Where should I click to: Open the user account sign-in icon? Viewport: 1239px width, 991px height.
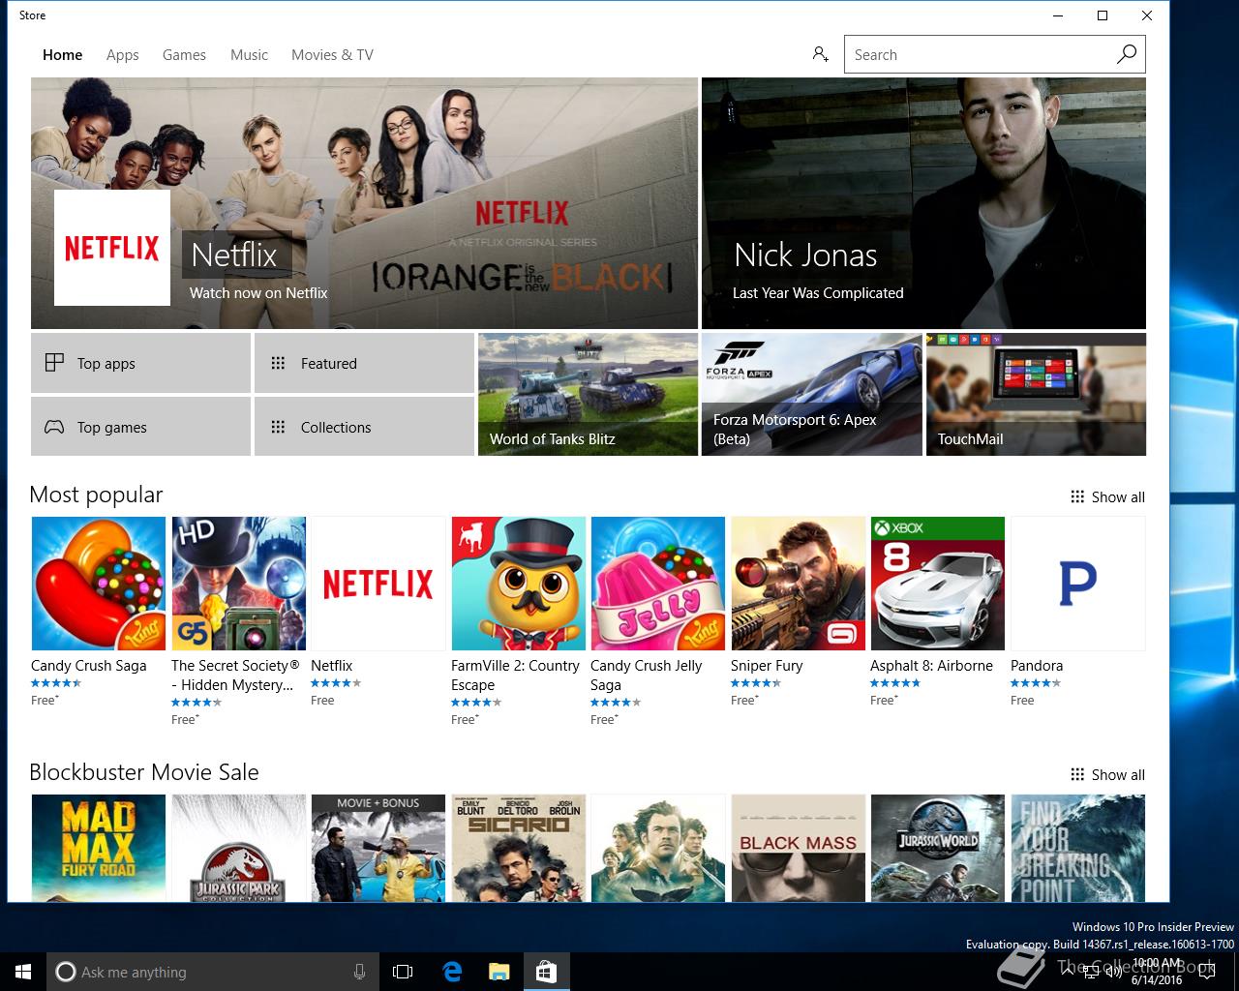click(820, 54)
